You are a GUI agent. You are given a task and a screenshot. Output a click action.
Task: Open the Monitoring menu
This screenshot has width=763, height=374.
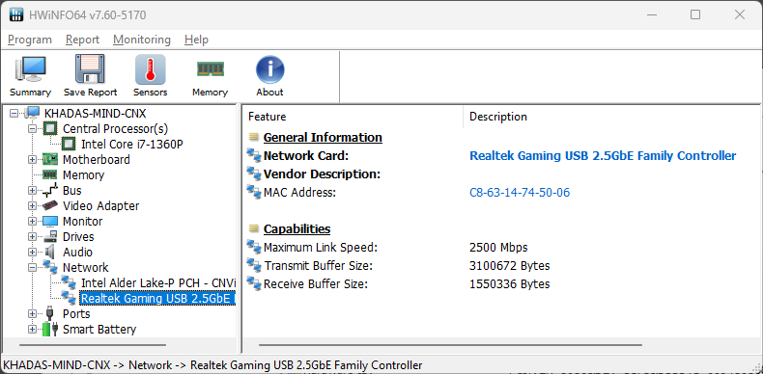[142, 40]
